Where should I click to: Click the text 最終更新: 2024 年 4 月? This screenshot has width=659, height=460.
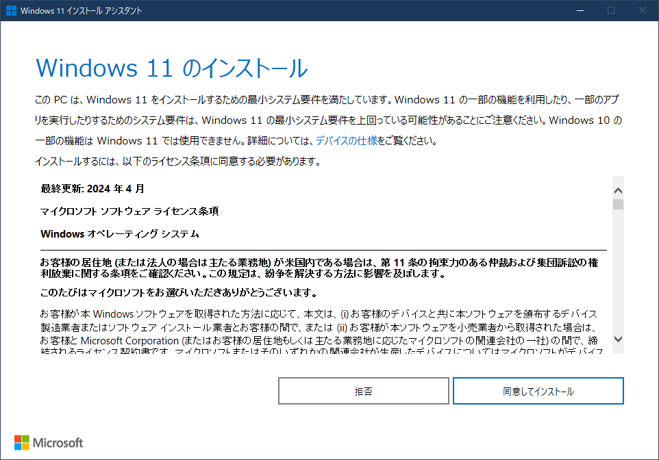tap(92, 189)
